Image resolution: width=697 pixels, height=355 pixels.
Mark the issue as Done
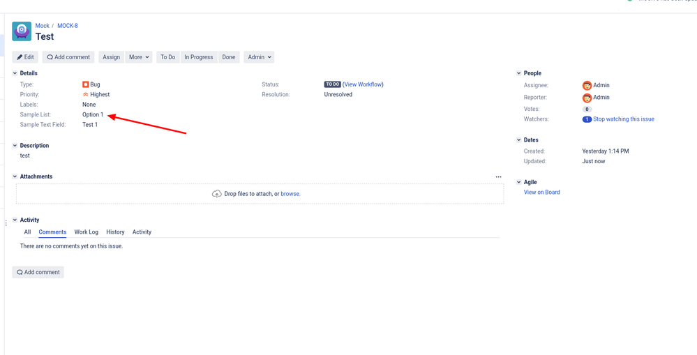pos(229,57)
